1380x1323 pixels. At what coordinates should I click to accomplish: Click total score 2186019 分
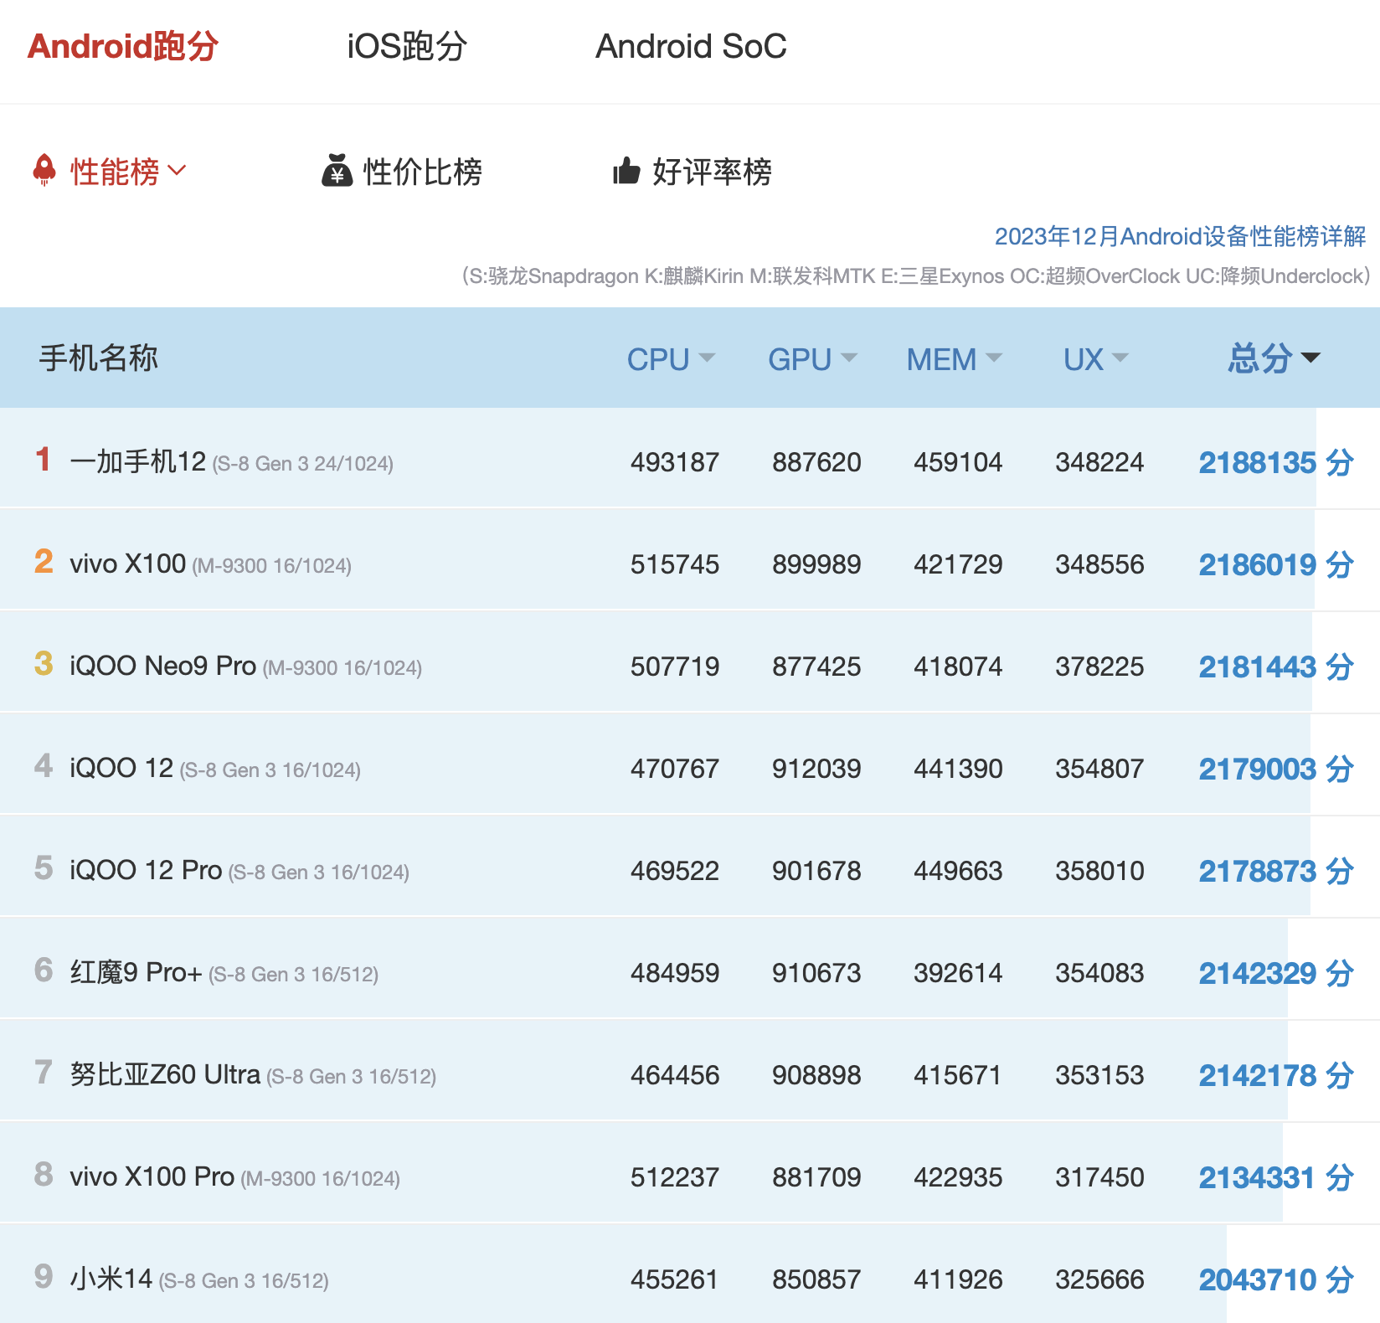pos(1276,564)
